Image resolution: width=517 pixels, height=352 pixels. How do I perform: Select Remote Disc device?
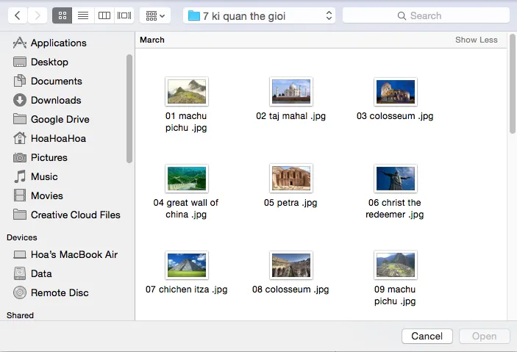point(59,292)
